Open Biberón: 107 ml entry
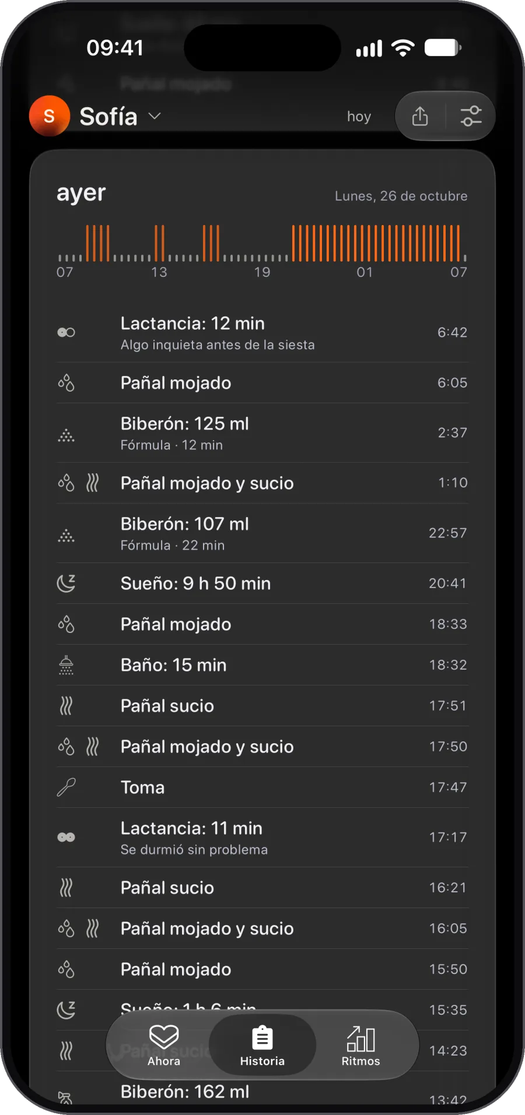The height and width of the screenshot is (1115, 525). pyautogui.click(x=262, y=533)
